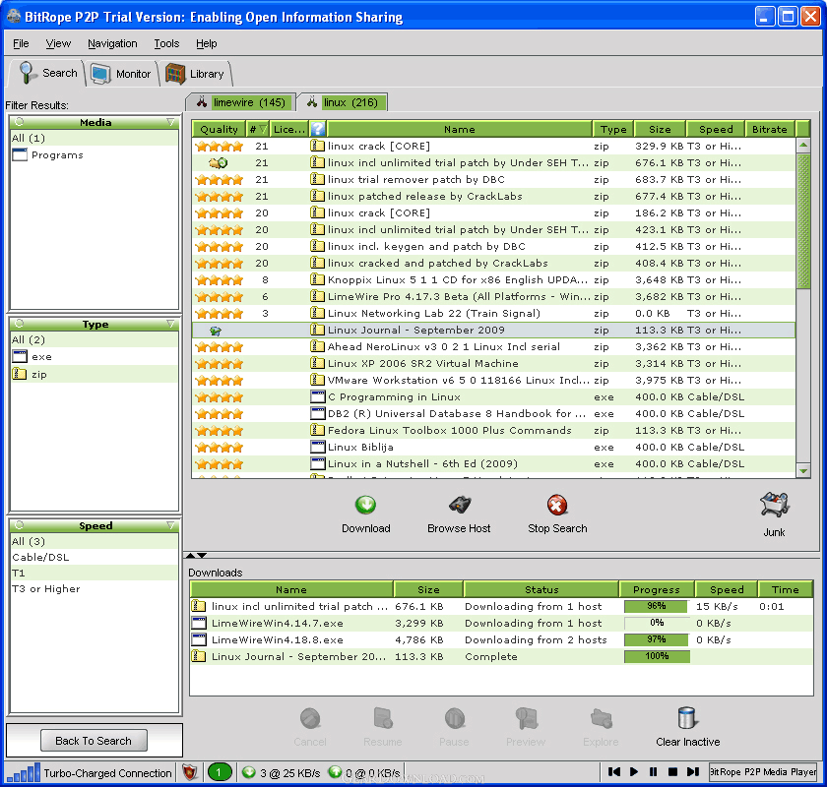
Task: Filter speed by T3 or Higher
Action: 95,589
